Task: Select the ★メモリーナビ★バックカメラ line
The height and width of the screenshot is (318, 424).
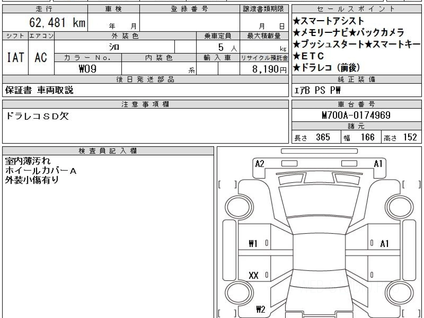Action: [x=349, y=33]
